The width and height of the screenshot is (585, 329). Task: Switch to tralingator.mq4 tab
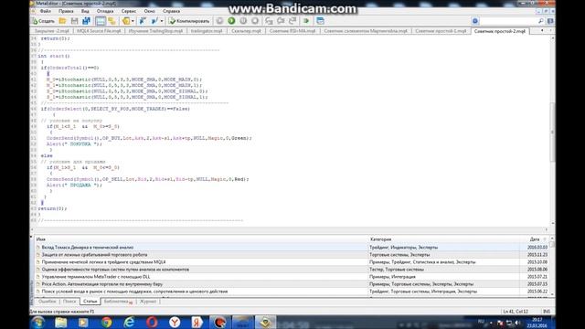[x=207, y=31]
